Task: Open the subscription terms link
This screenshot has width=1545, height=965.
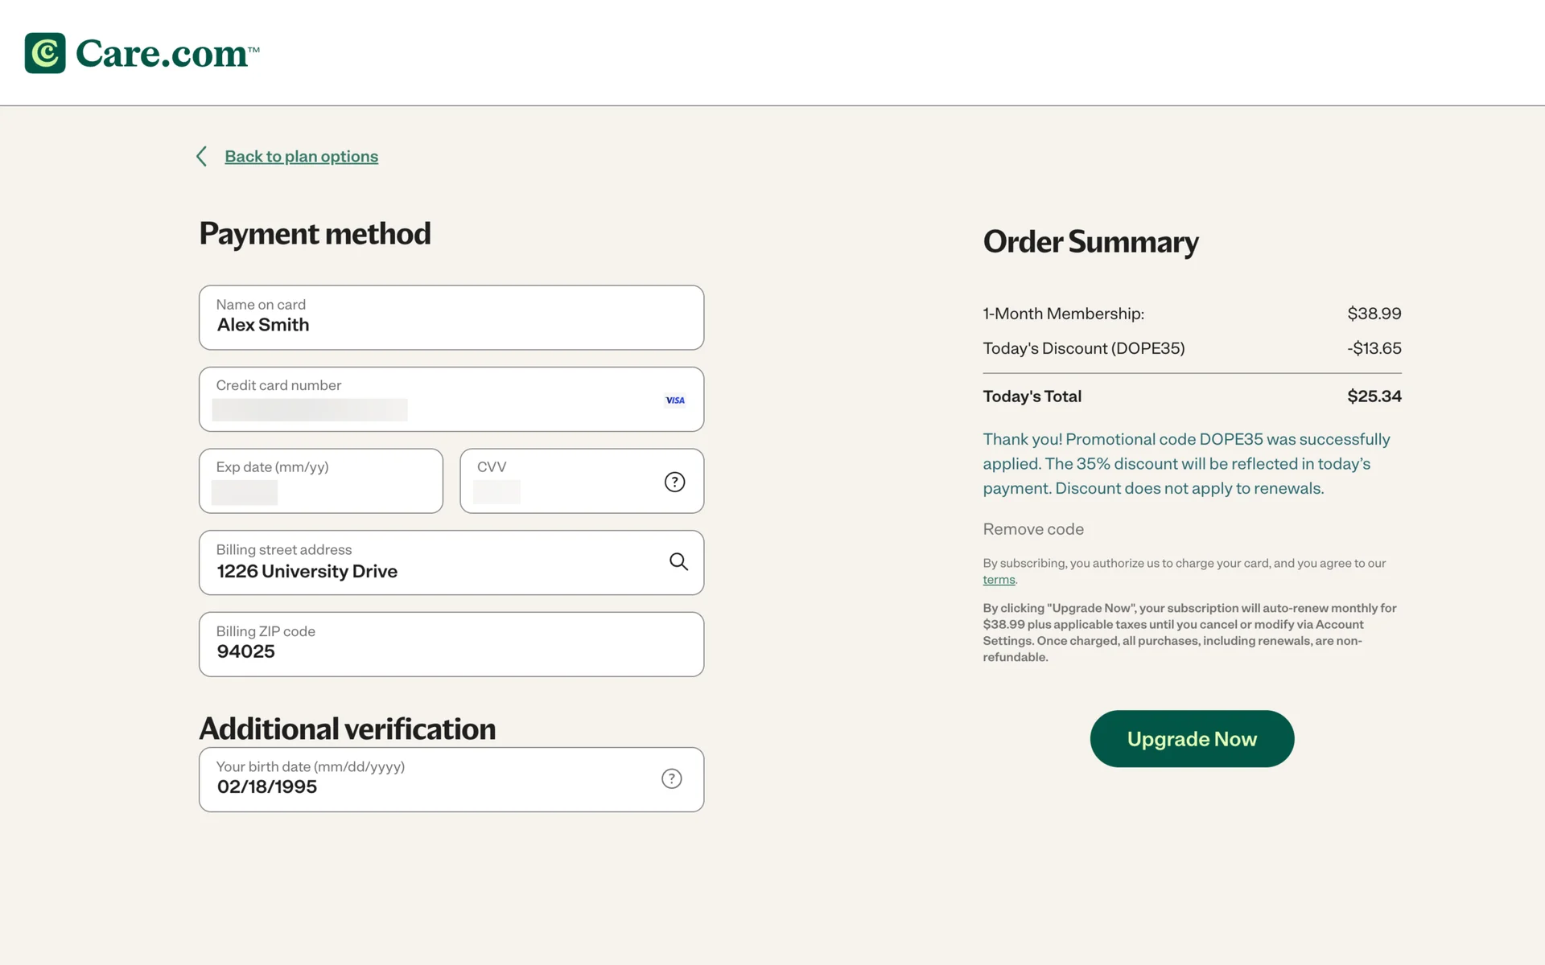Action: coord(999,580)
